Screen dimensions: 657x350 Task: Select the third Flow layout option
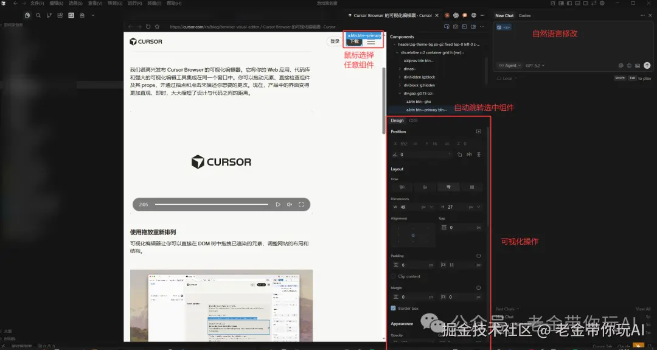[x=448, y=187]
